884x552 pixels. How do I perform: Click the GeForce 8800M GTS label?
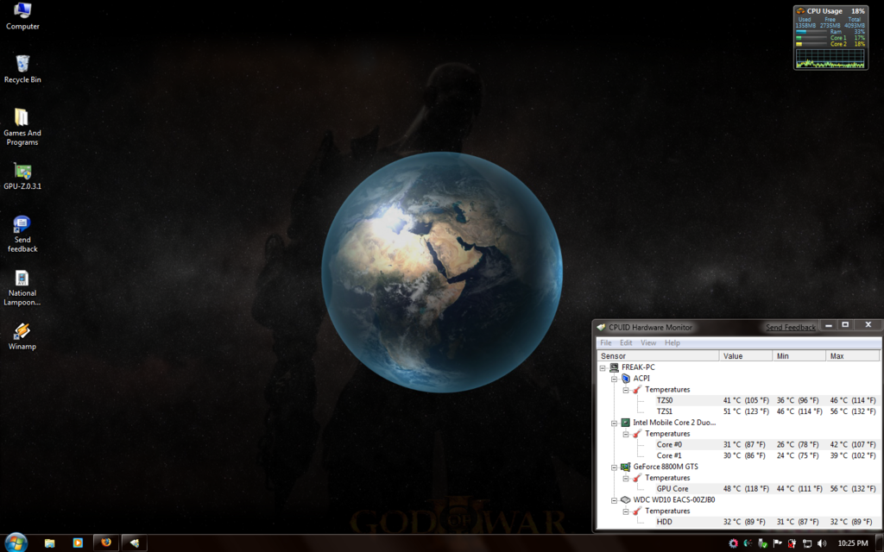click(666, 467)
